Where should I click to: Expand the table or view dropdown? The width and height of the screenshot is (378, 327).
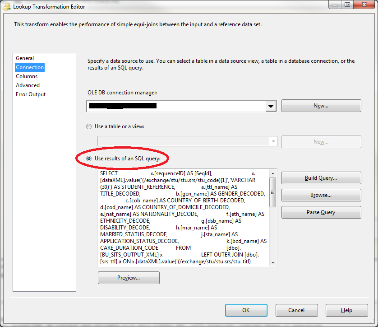(x=272, y=142)
